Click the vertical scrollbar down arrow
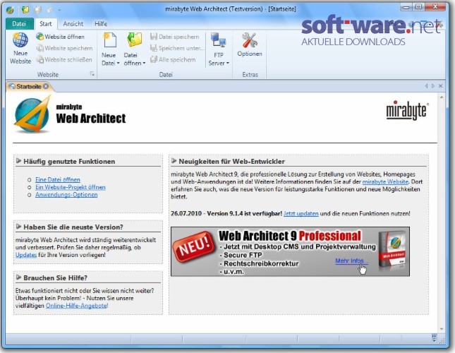Screen dimensions: 455x353 point(442,329)
